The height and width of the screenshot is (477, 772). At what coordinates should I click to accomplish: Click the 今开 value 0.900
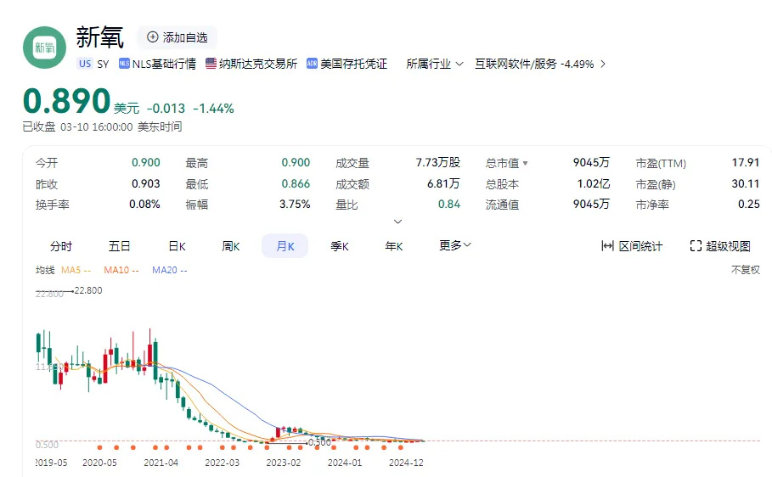[x=146, y=162]
